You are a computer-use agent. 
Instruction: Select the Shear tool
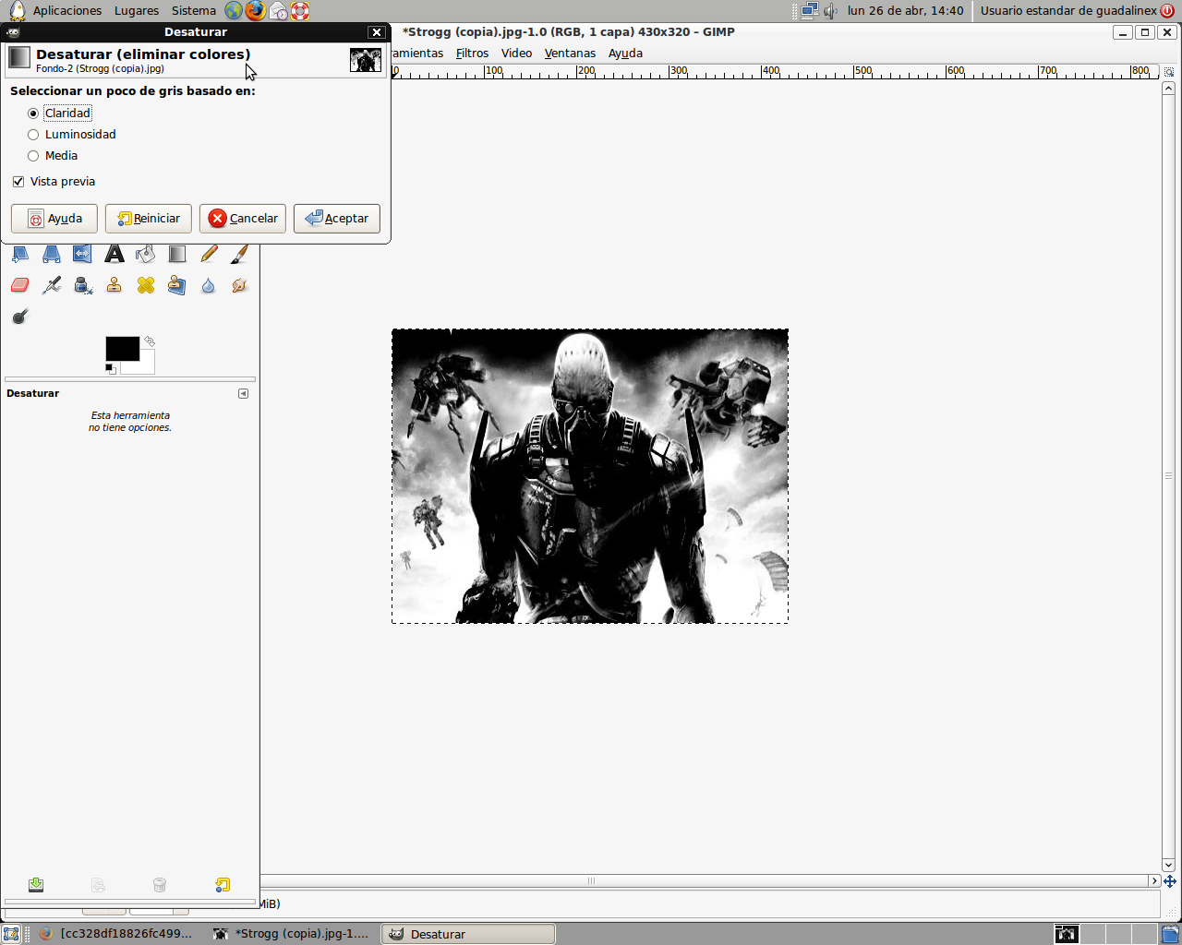coord(20,254)
